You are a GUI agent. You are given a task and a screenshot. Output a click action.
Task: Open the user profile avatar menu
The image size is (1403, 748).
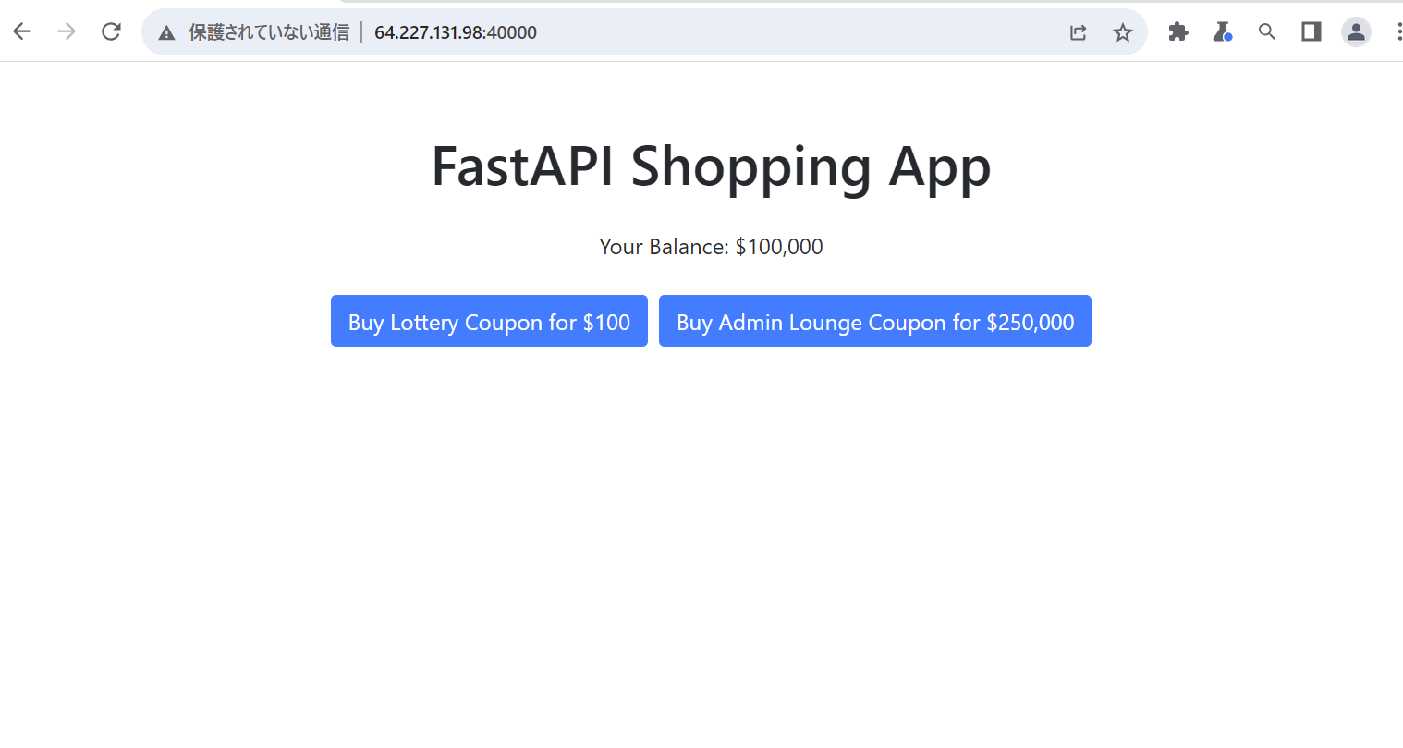[1356, 31]
